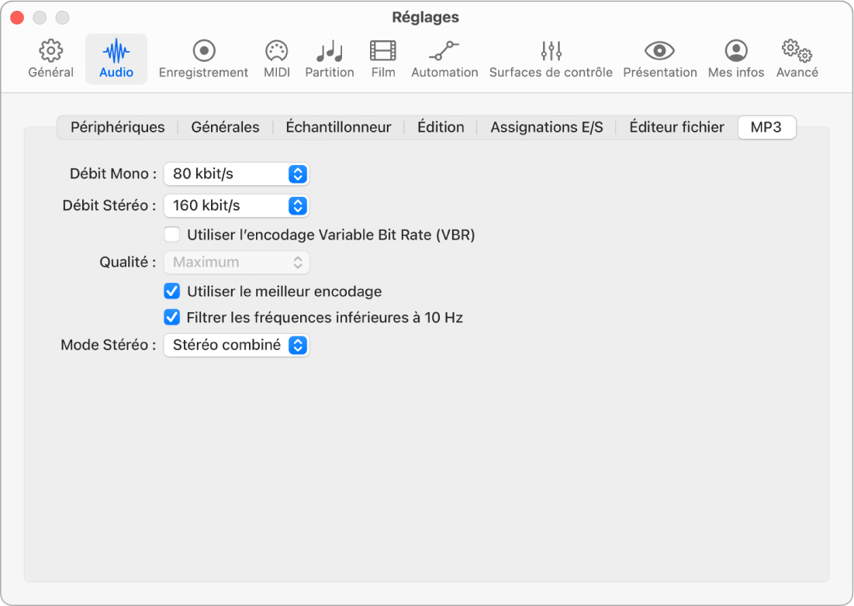Switch to the Échantillonneur tab
This screenshot has height=606, width=854.
338,127
